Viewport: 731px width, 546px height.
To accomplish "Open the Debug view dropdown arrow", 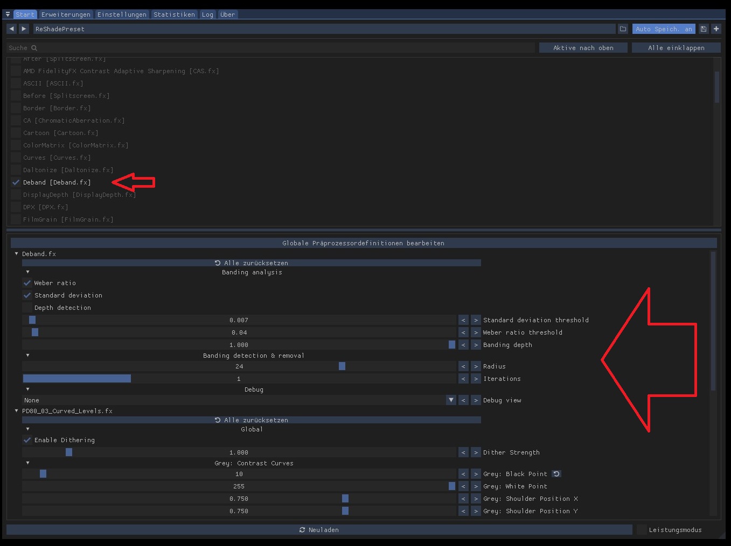I will tap(451, 400).
